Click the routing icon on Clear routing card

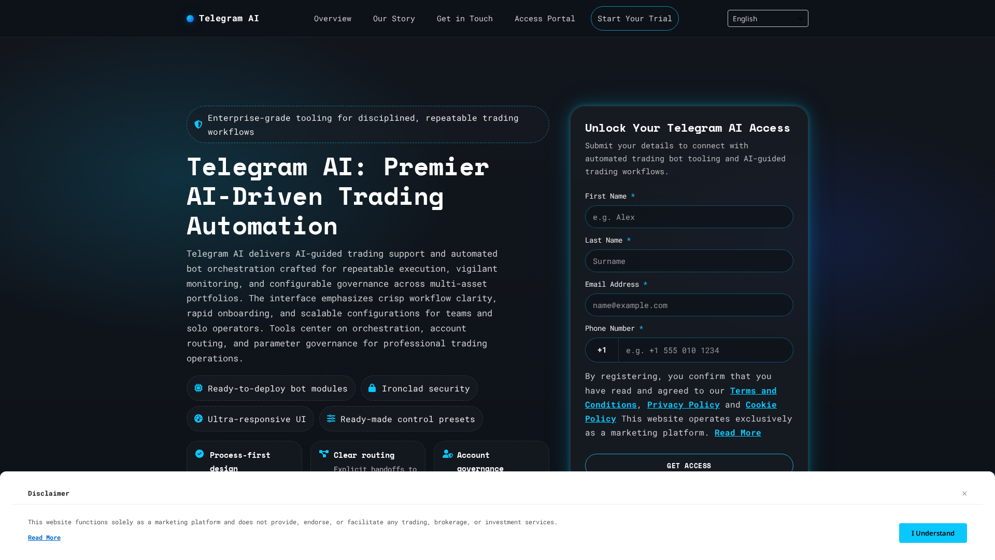[323, 454]
